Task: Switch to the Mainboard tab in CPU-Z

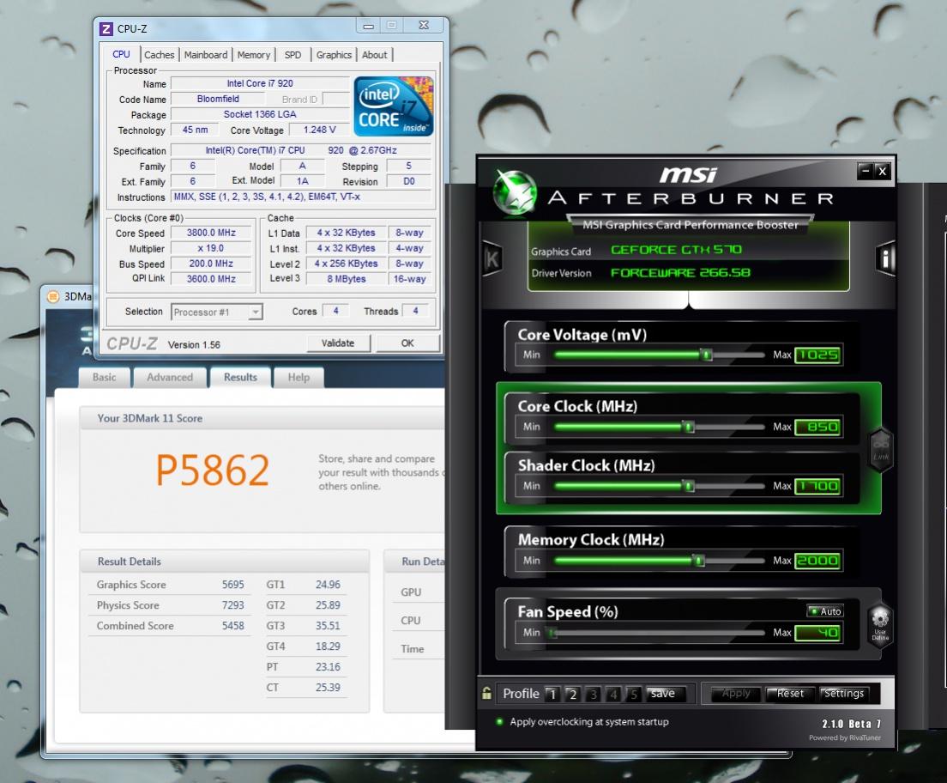Action: [x=206, y=55]
